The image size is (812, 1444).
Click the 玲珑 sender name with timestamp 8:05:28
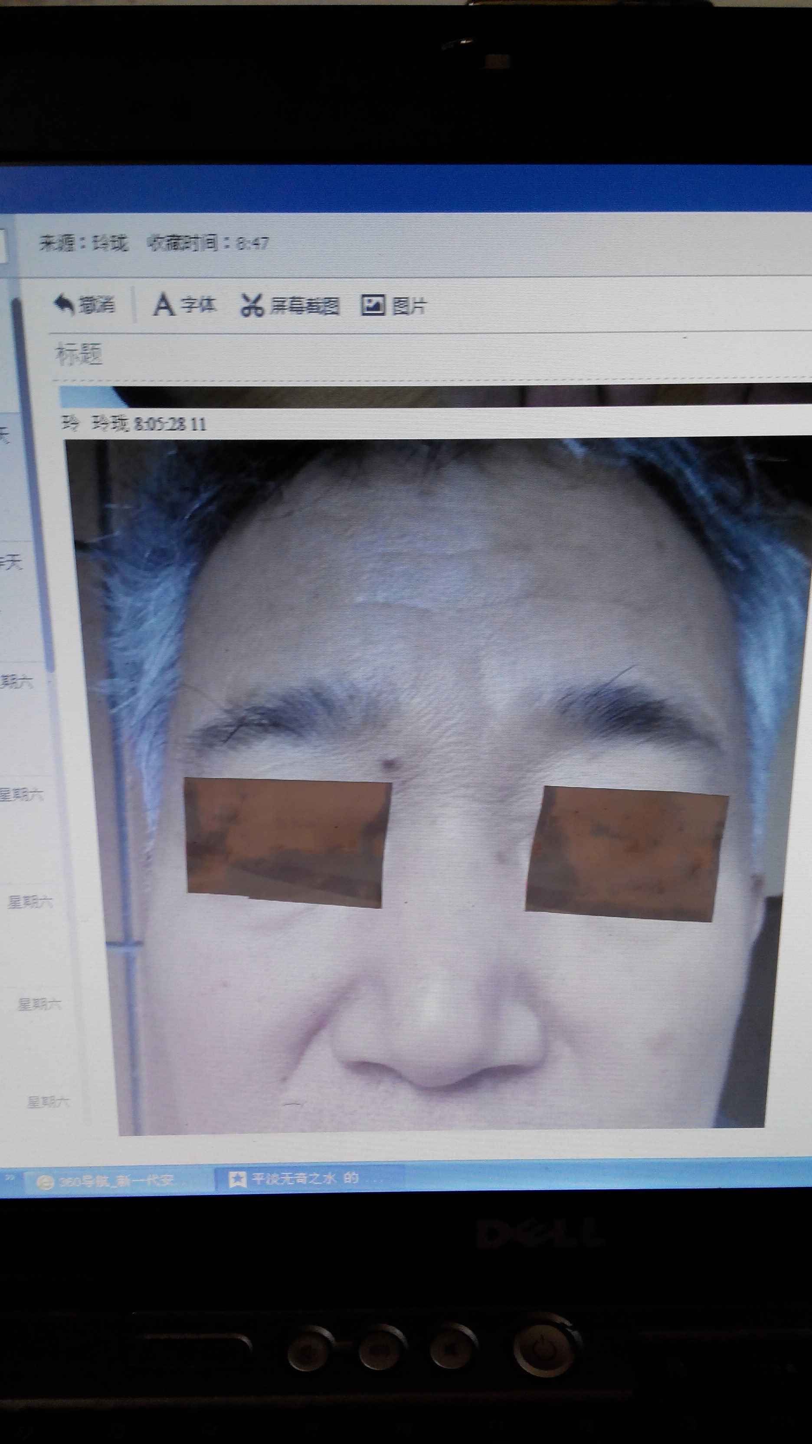[x=111, y=424]
